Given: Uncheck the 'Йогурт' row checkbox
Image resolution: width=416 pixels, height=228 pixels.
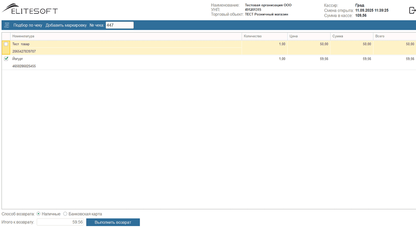Looking at the screenshot, I should click(x=6, y=59).
